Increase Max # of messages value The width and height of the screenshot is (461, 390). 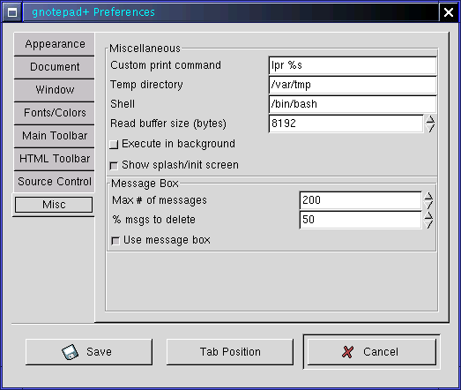coord(428,197)
